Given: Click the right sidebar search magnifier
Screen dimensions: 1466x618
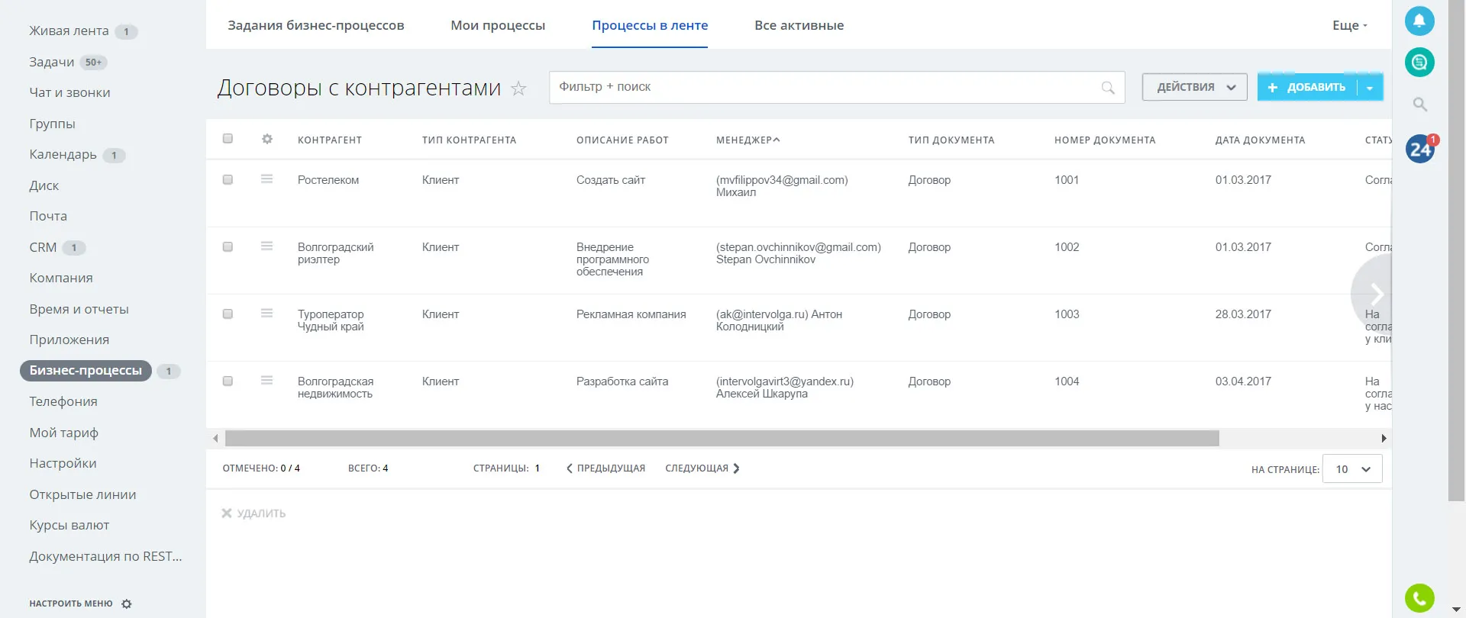Looking at the screenshot, I should point(1419,104).
